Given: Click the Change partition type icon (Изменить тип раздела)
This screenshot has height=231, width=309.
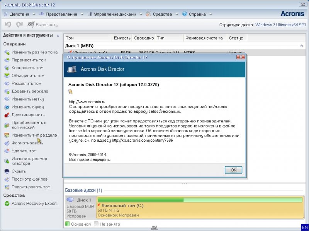Looking at the screenshot, I should [7, 135].
